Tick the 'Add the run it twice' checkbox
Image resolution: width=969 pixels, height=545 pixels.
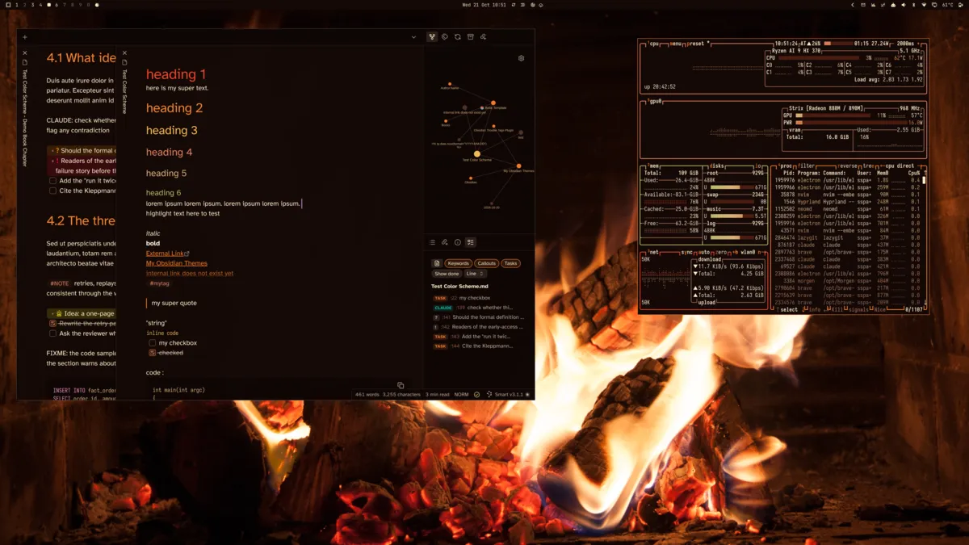click(x=52, y=181)
